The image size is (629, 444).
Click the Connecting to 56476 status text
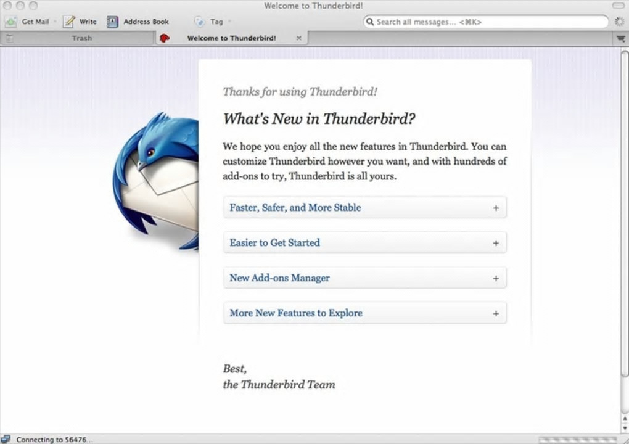pyautogui.click(x=54, y=440)
